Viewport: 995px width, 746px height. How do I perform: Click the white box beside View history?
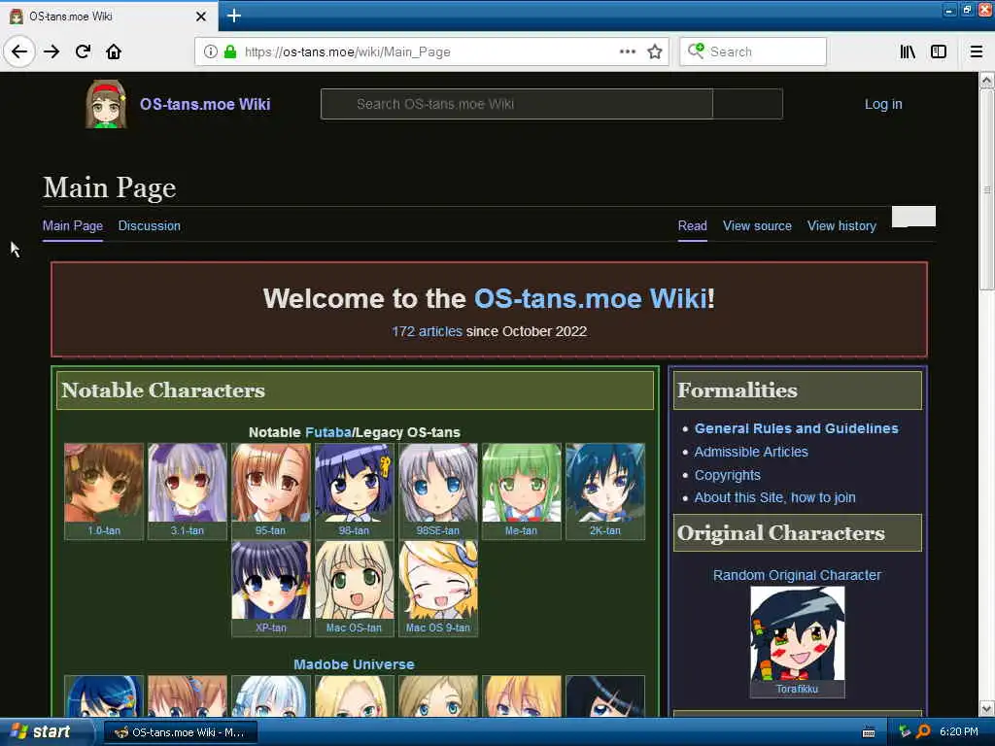913,217
